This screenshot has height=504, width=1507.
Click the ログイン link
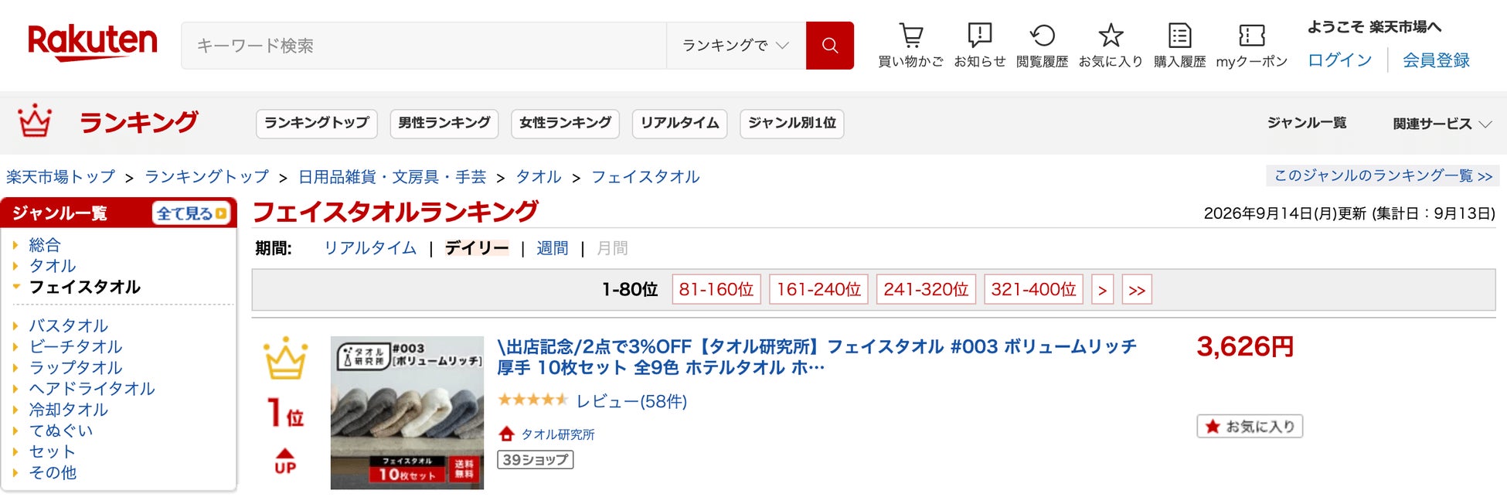1339,60
